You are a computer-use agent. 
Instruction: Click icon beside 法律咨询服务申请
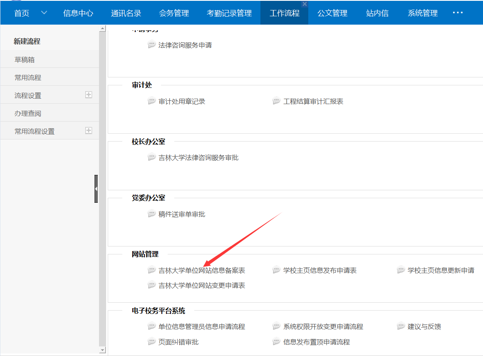point(152,45)
